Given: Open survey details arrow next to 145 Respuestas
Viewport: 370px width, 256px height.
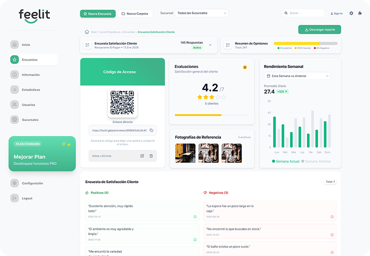Looking at the screenshot, I should 210,45.
